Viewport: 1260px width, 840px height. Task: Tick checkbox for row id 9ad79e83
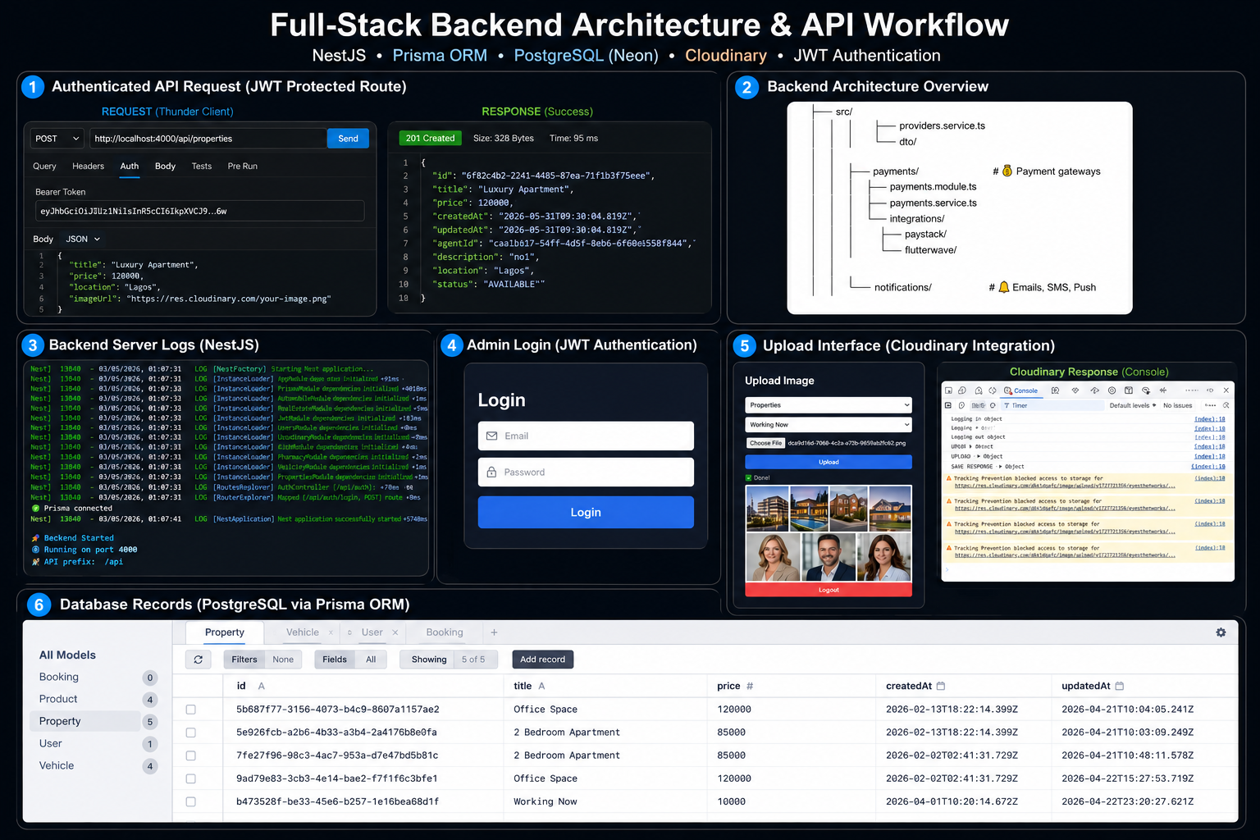point(190,778)
